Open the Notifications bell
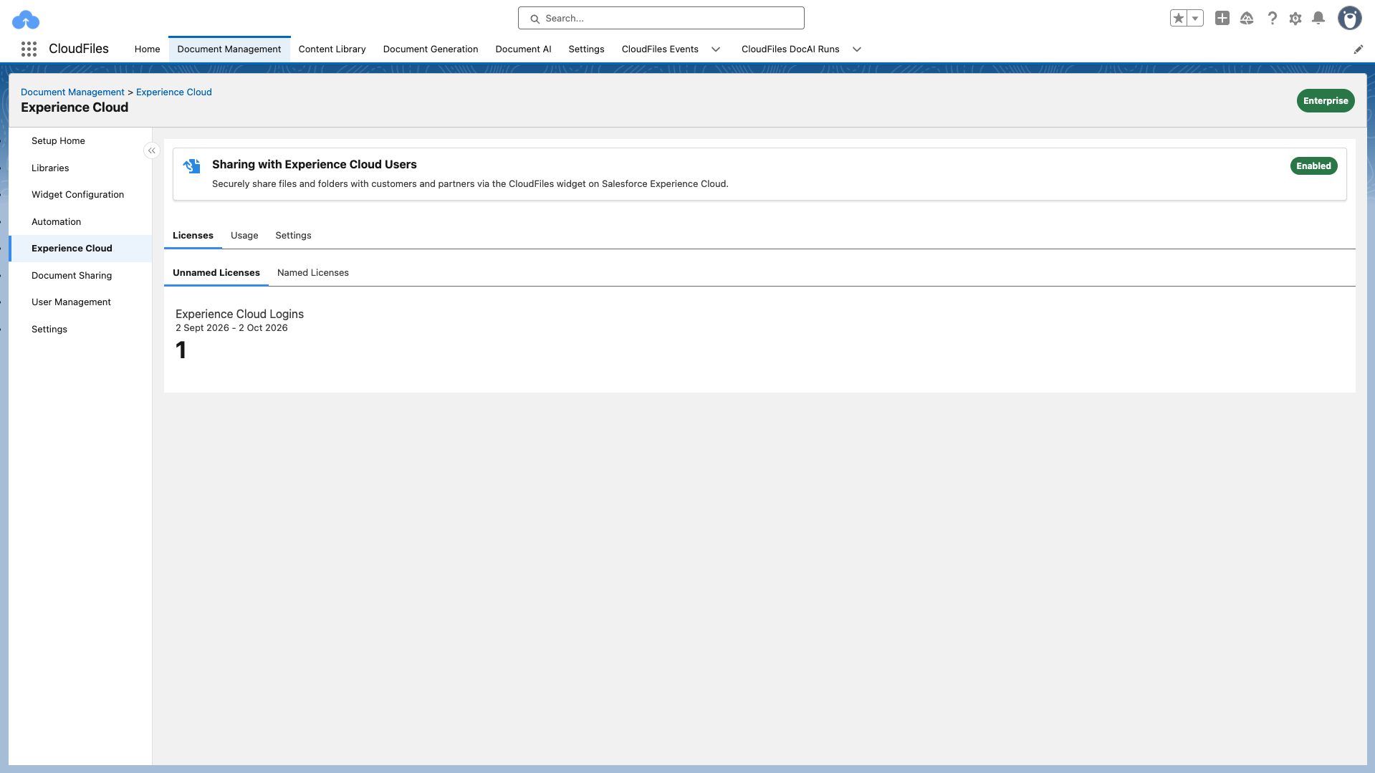The width and height of the screenshot is (1375, 773). pyautogui.click(x=1318, y=19)
